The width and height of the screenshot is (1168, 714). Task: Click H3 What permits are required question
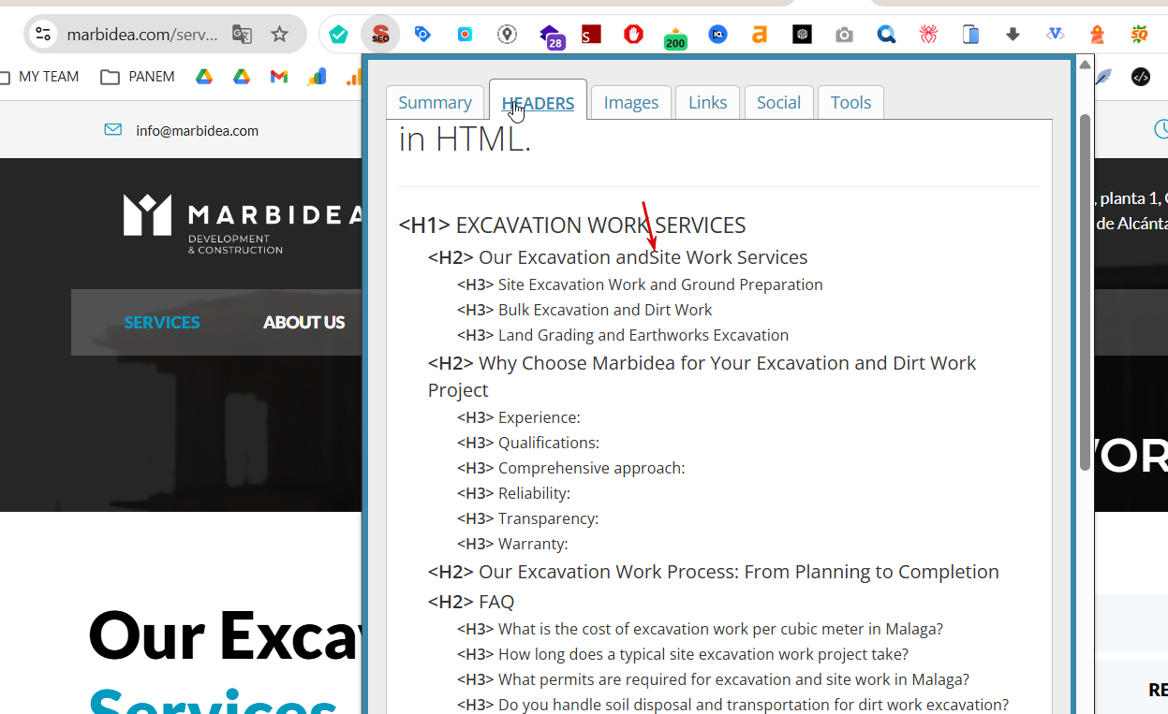(x=713, y=679)
